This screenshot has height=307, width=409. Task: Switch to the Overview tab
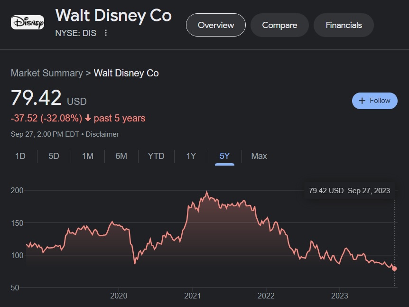(216, 25)
